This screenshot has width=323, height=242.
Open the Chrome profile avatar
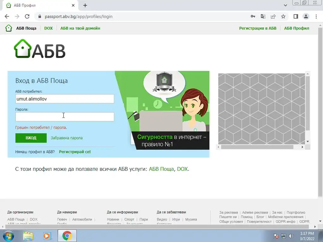coord(306,16)
